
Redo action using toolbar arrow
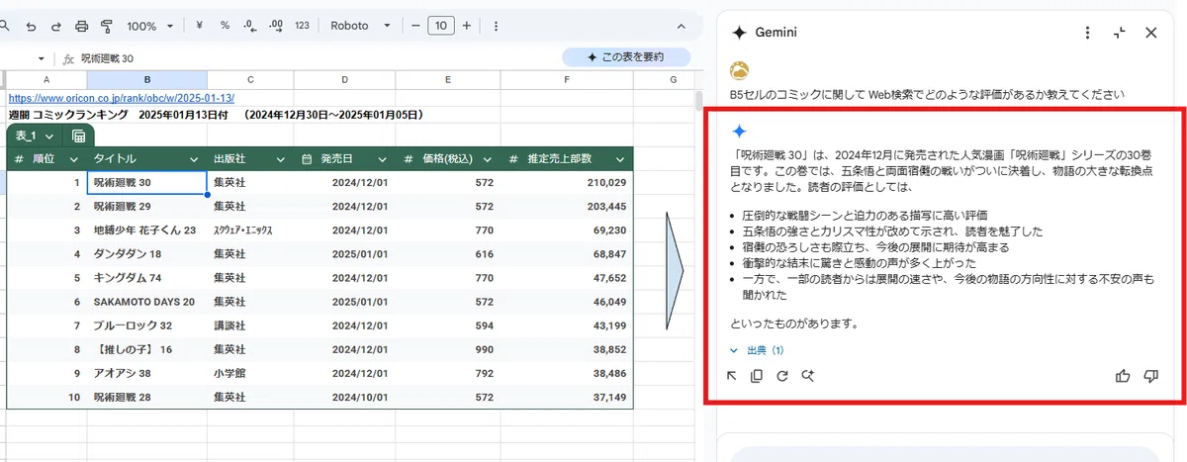click(x=55, y=26)
